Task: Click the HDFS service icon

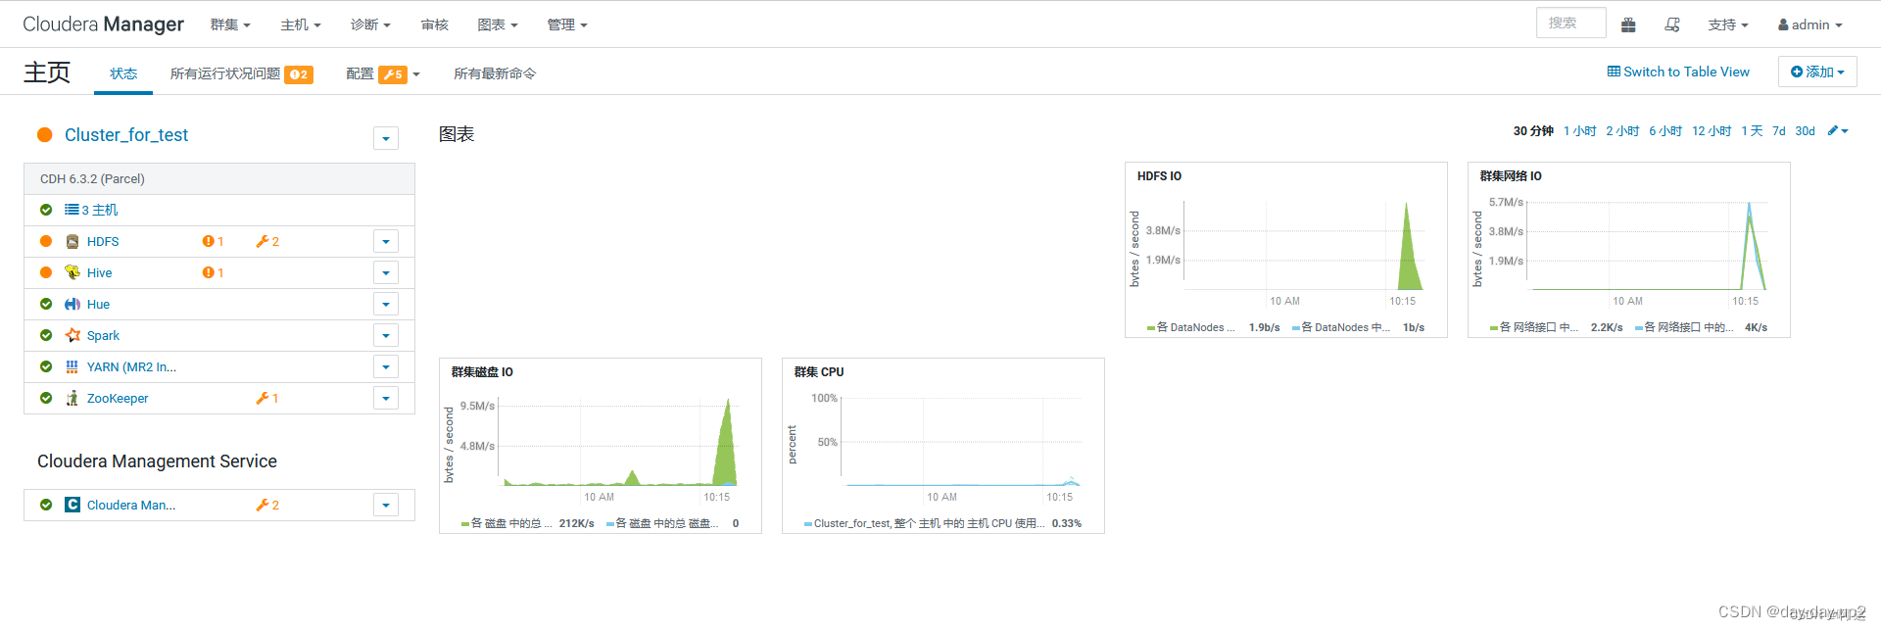Action: pos(72,241)
